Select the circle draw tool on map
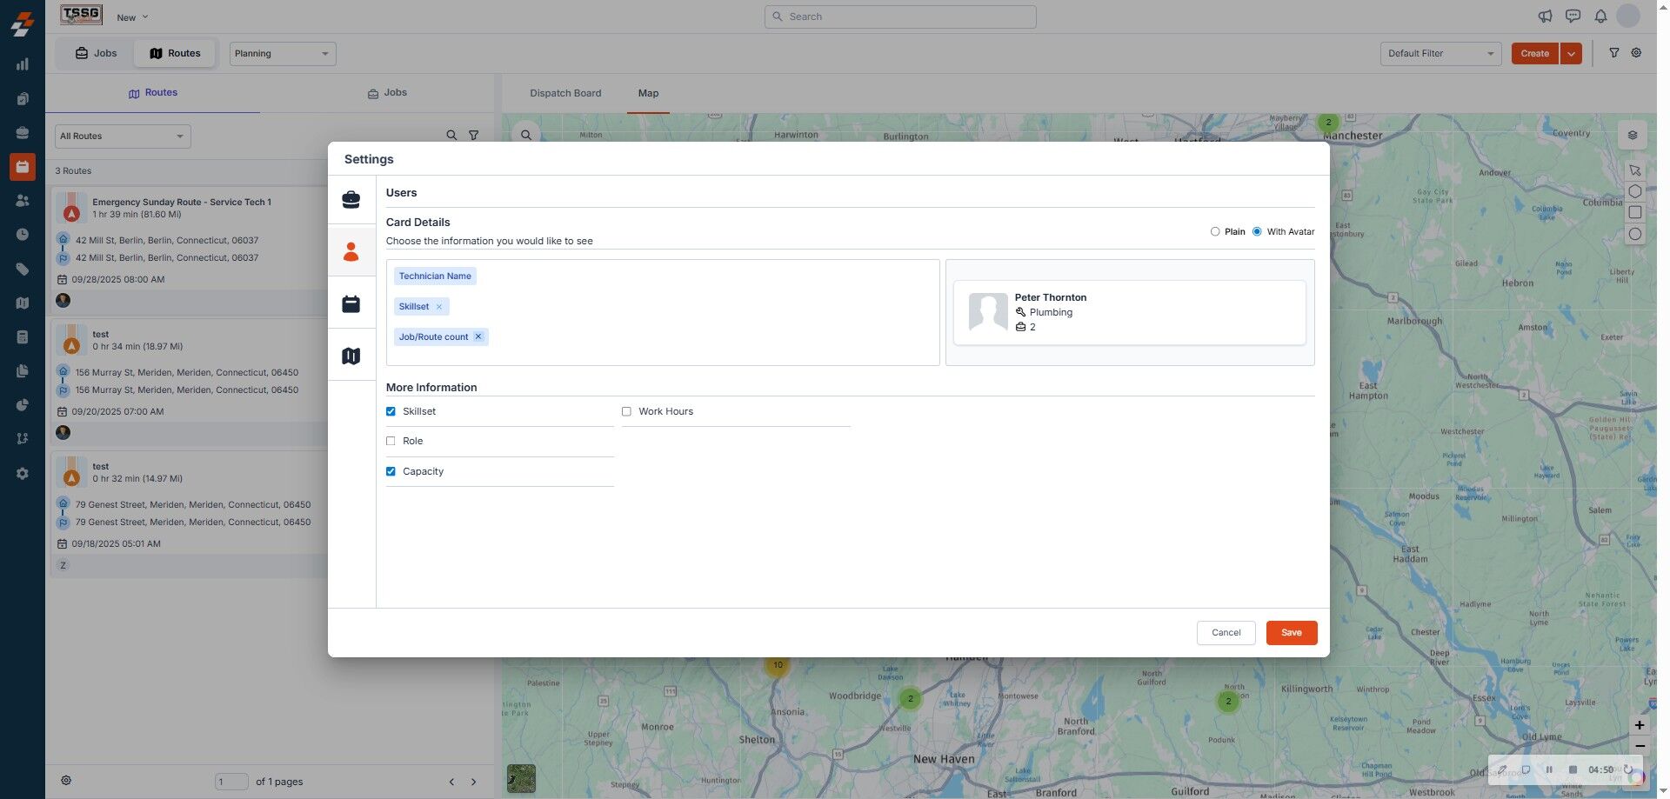This screenshot has height=799, width=1670. 1635,234
